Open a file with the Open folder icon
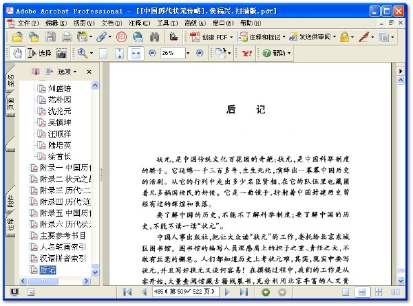Screen dimensions: 413x306 (x=17, y=37)
